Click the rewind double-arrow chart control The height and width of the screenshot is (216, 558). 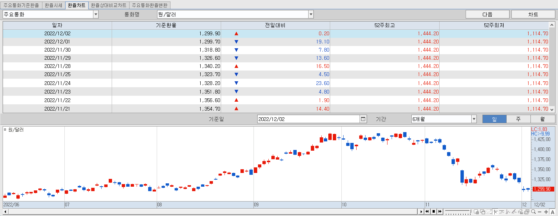pyautogui.click(x=427, y=212)
